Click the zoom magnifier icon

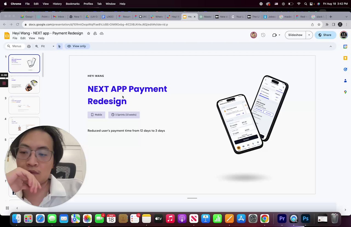(x=37, y=46)
